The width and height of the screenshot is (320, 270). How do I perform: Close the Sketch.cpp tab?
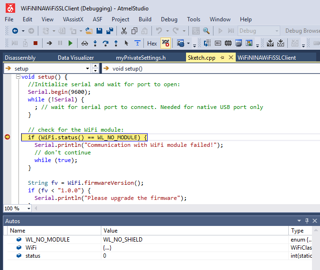[231, 57]
